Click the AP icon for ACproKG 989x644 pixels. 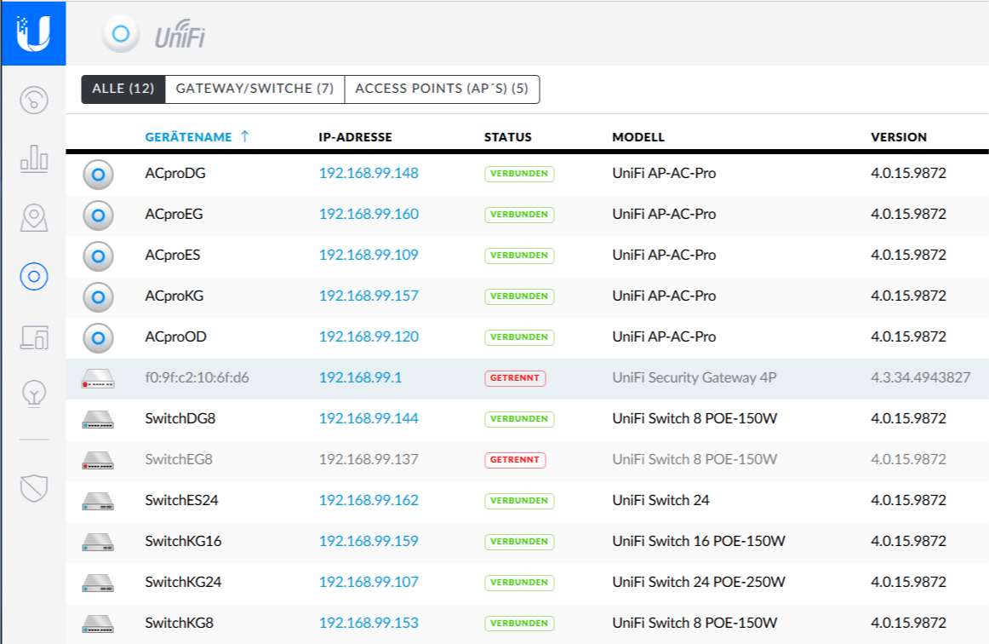98,296
